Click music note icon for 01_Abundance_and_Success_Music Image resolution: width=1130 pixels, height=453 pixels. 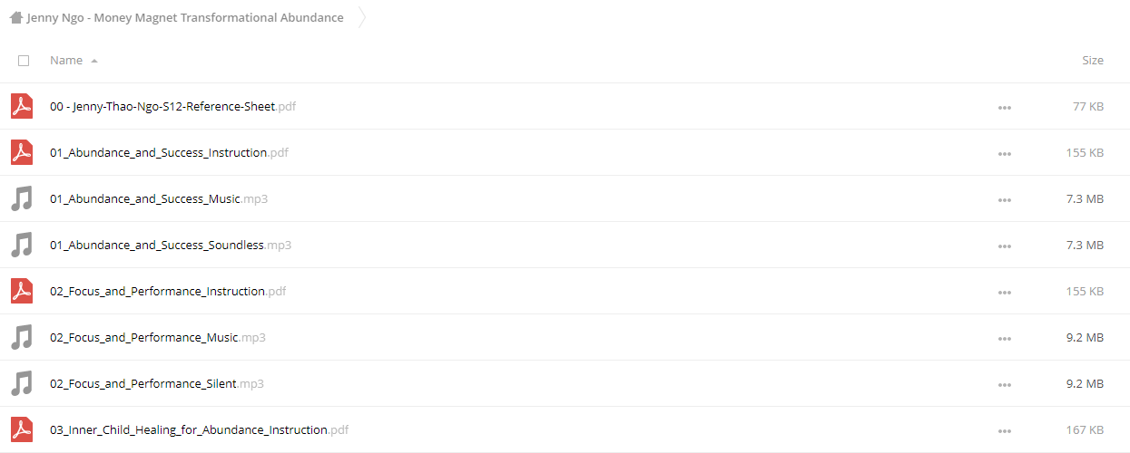pyautogui.click(x=22, y=198)
